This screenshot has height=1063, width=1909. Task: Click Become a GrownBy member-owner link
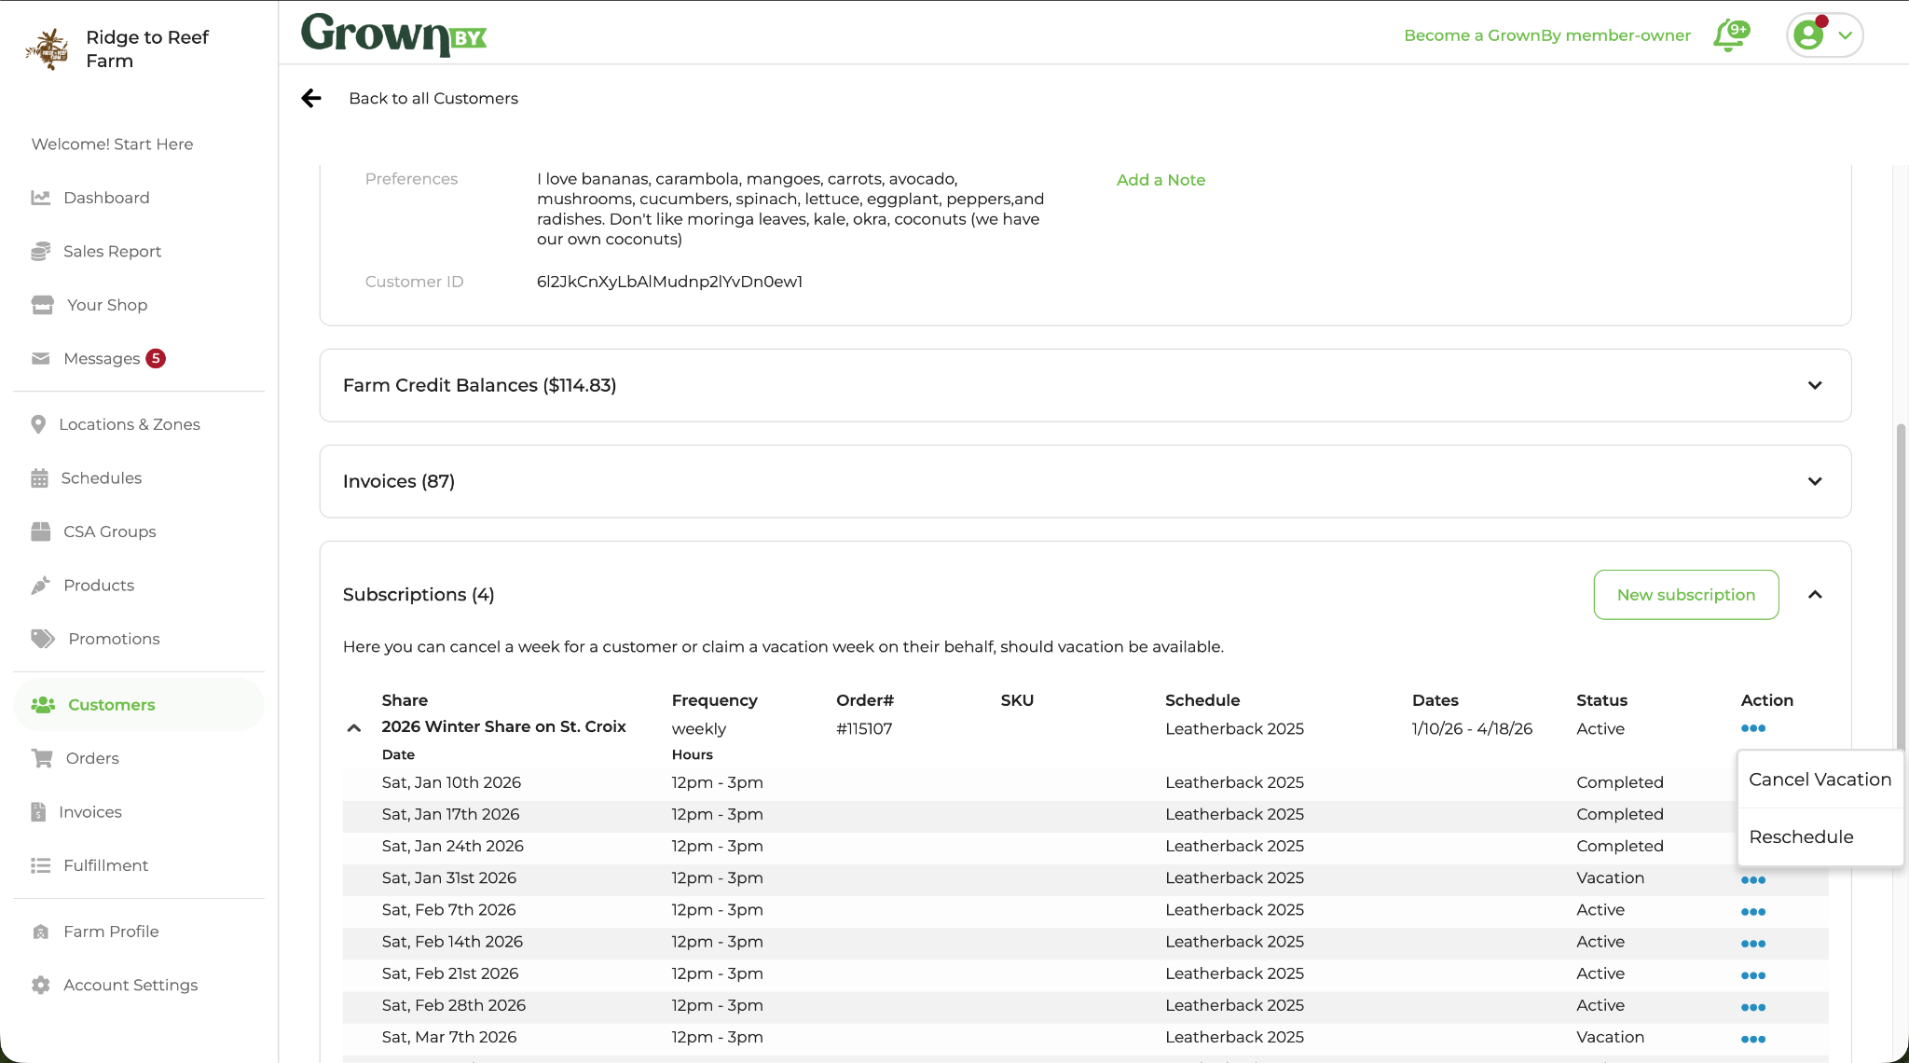(x=1546, y=35)
